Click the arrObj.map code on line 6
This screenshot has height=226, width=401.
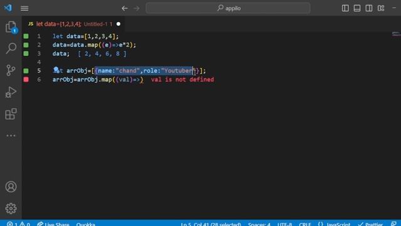point(98,80)
